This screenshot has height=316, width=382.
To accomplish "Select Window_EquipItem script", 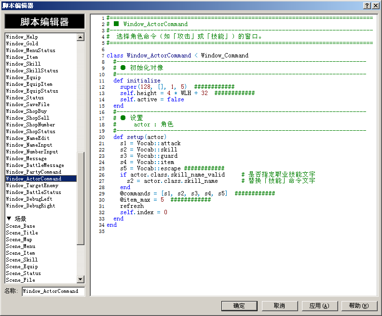I will click(41, 84).
